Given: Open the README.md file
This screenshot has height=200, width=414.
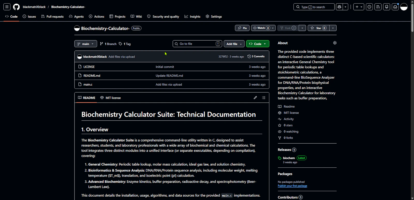Looking at the screenshot, I should (x=92, y=76).
